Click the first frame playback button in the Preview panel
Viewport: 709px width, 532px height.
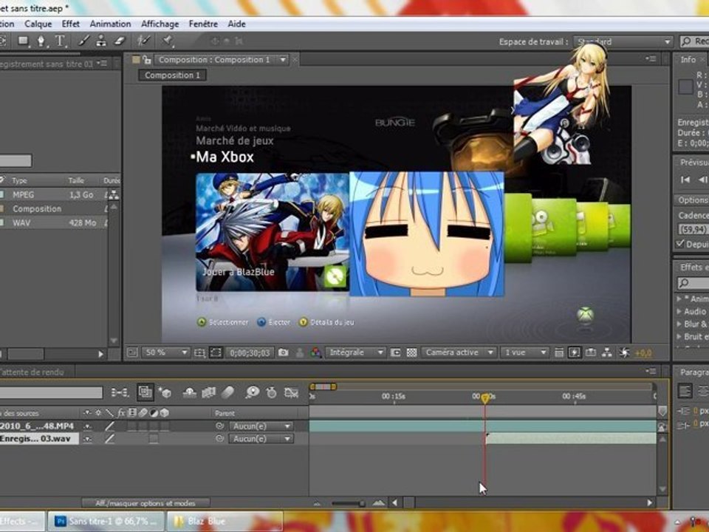685,180
